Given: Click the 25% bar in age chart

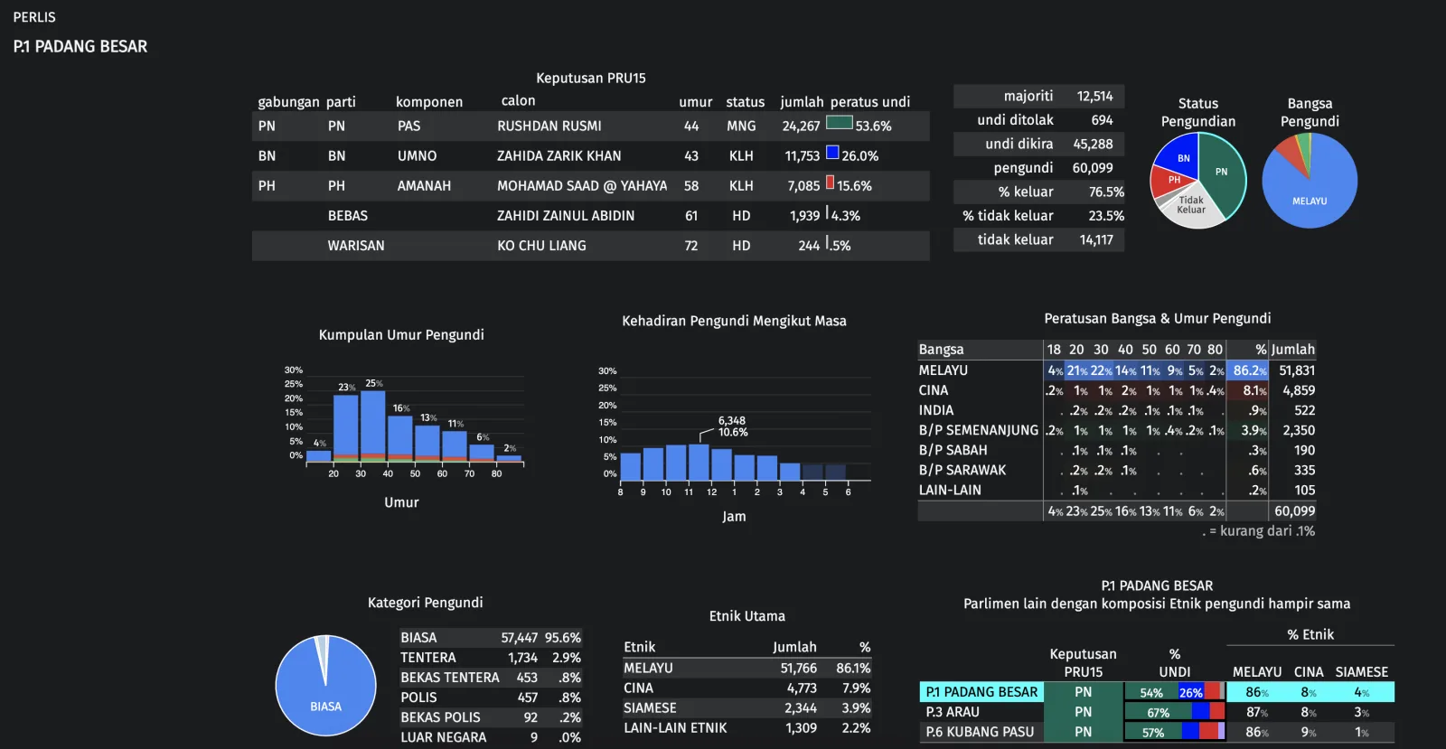Looking at the screenshot, I should click(x=373, y=426).
